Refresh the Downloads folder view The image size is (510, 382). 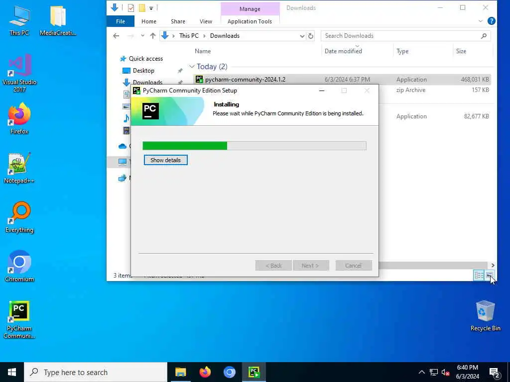(311, 36)
